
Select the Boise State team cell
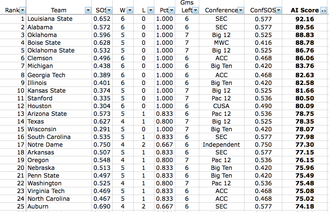59,42
